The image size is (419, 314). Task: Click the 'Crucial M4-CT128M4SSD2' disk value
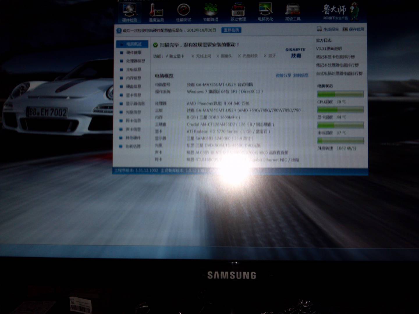point(230,124)
